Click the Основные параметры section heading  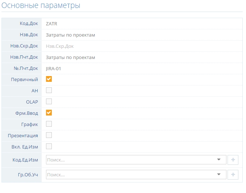click(41, 6)
